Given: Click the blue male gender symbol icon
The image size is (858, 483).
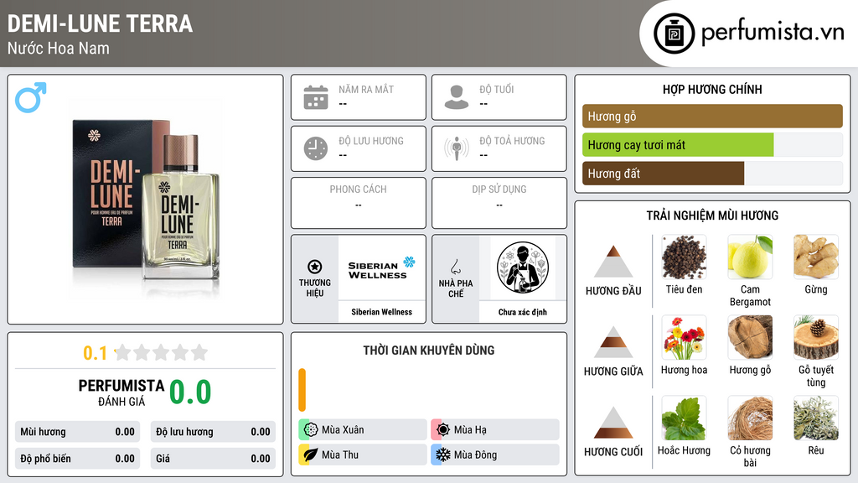Looking at the screenshot, I should [31, 97].
